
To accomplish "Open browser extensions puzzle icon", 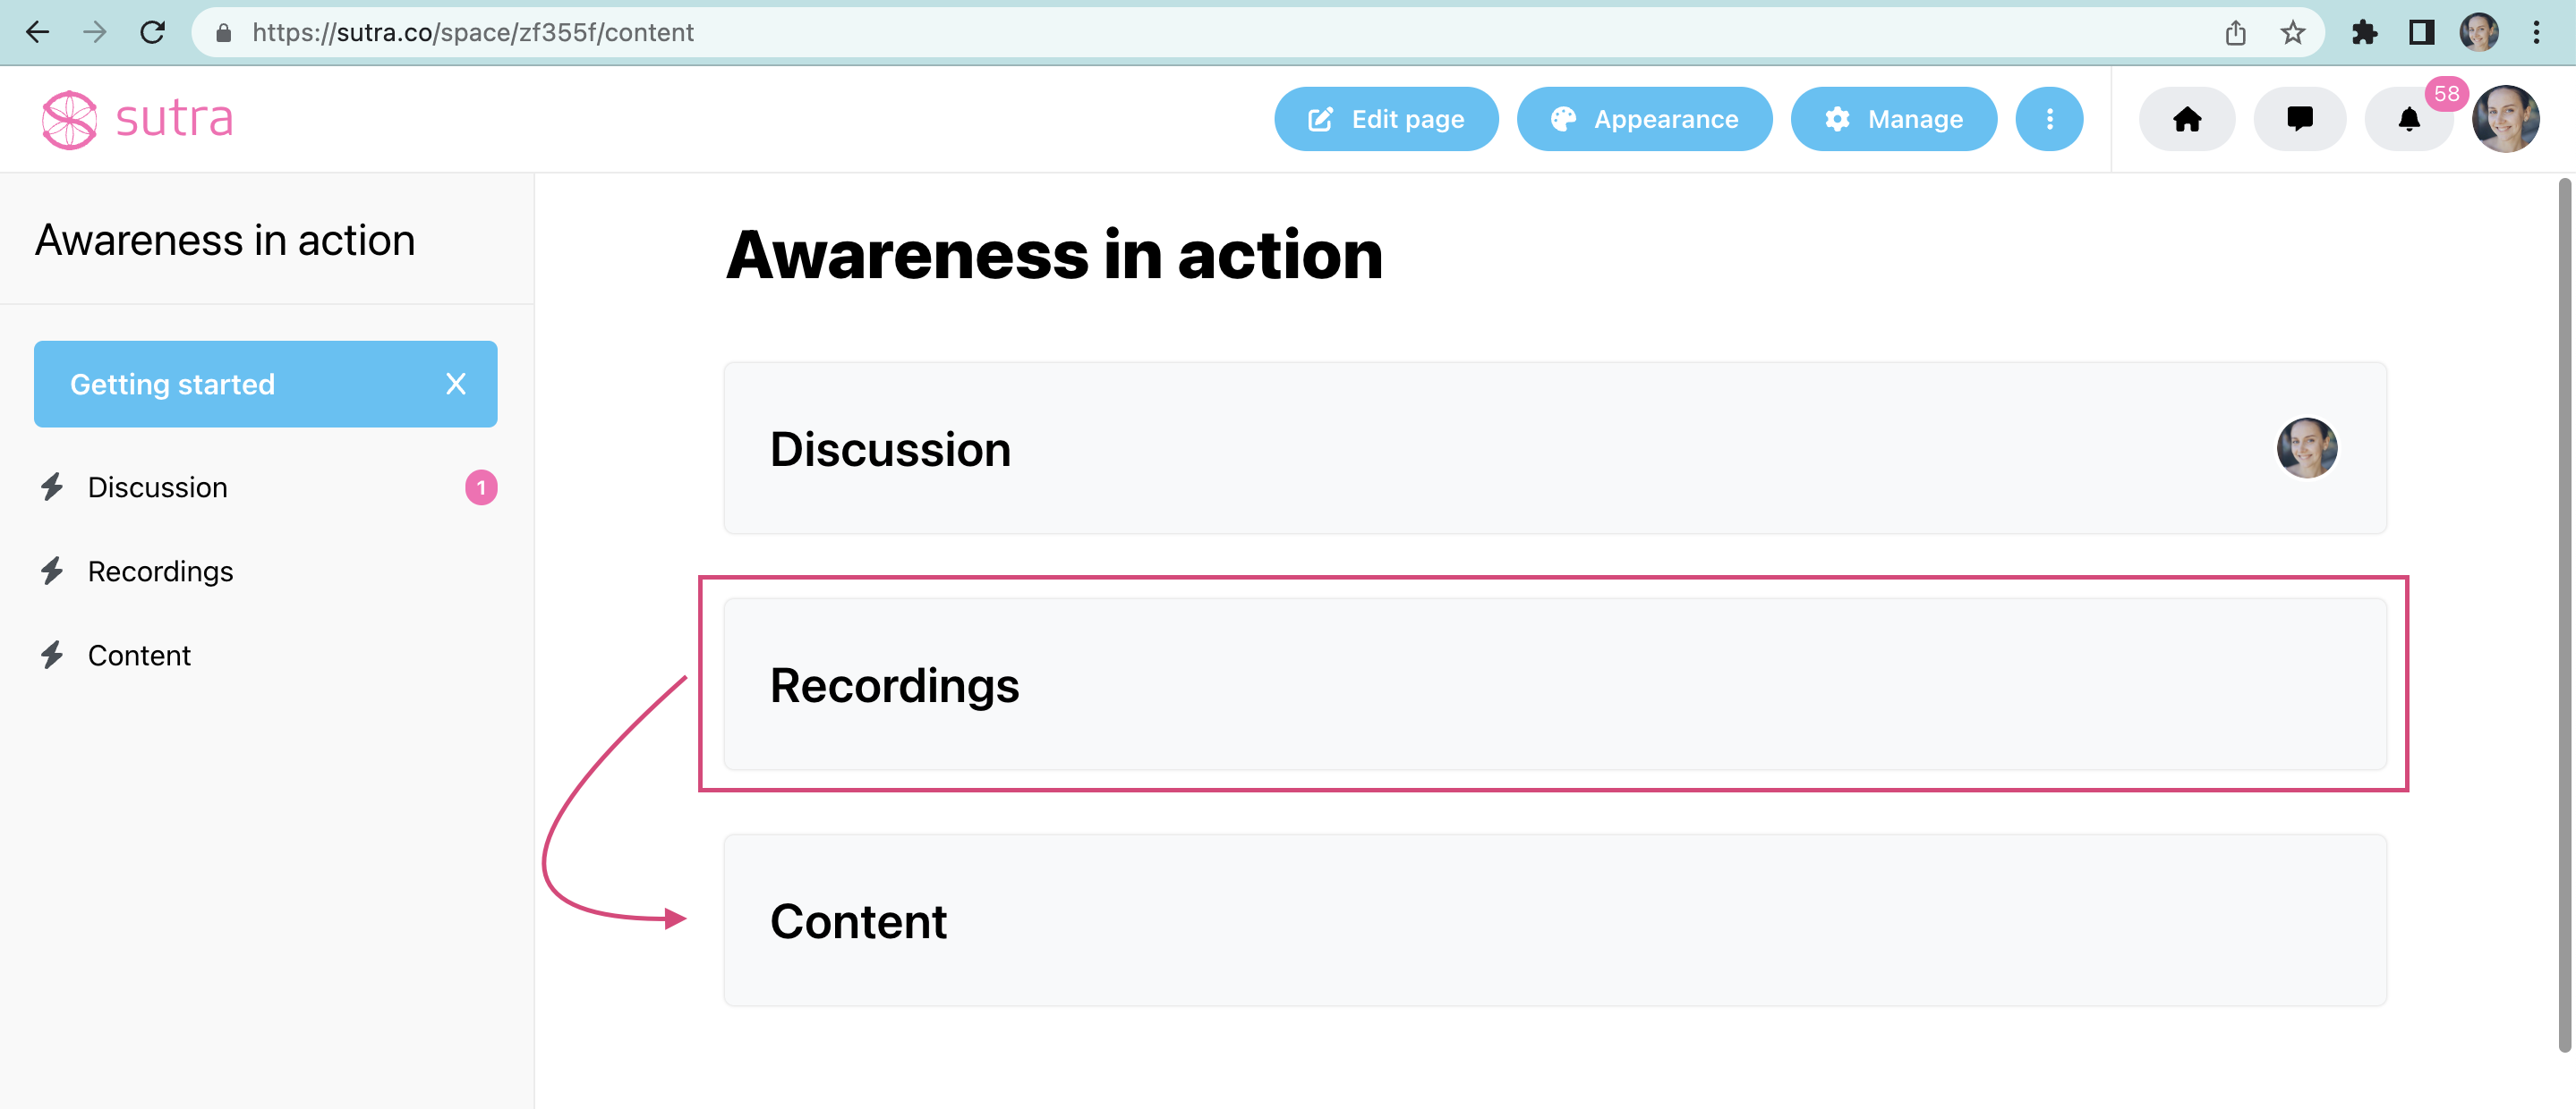I will [2364, 32].
